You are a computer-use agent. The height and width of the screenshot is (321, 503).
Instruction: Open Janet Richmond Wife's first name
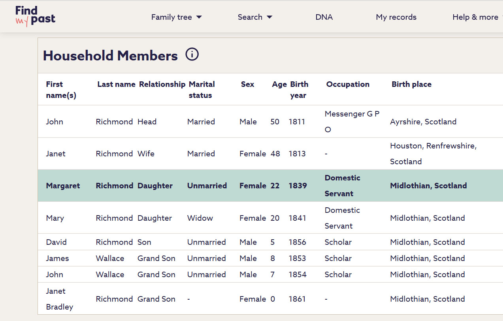(56, 154)
